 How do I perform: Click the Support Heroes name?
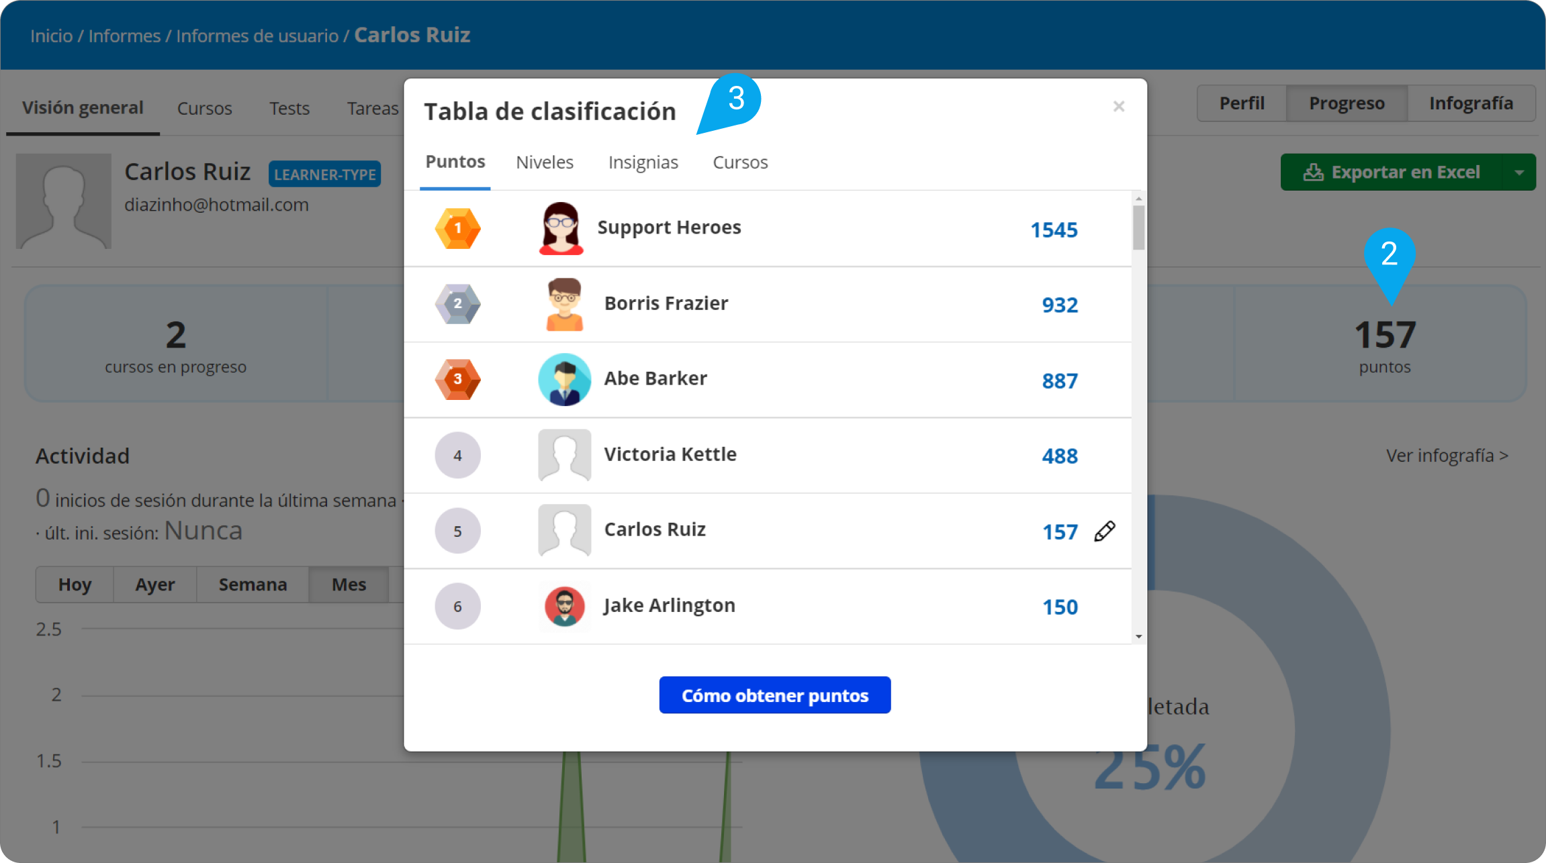click(669, 227)
